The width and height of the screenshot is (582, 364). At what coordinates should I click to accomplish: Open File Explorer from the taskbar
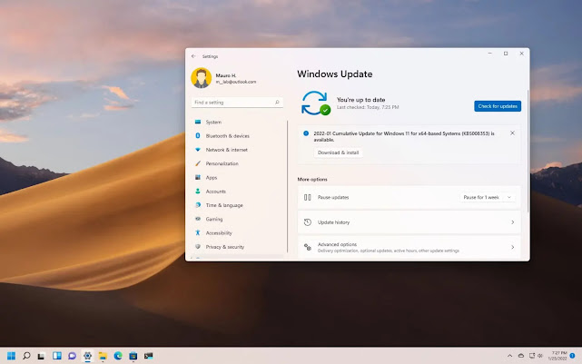coord(103,356)
